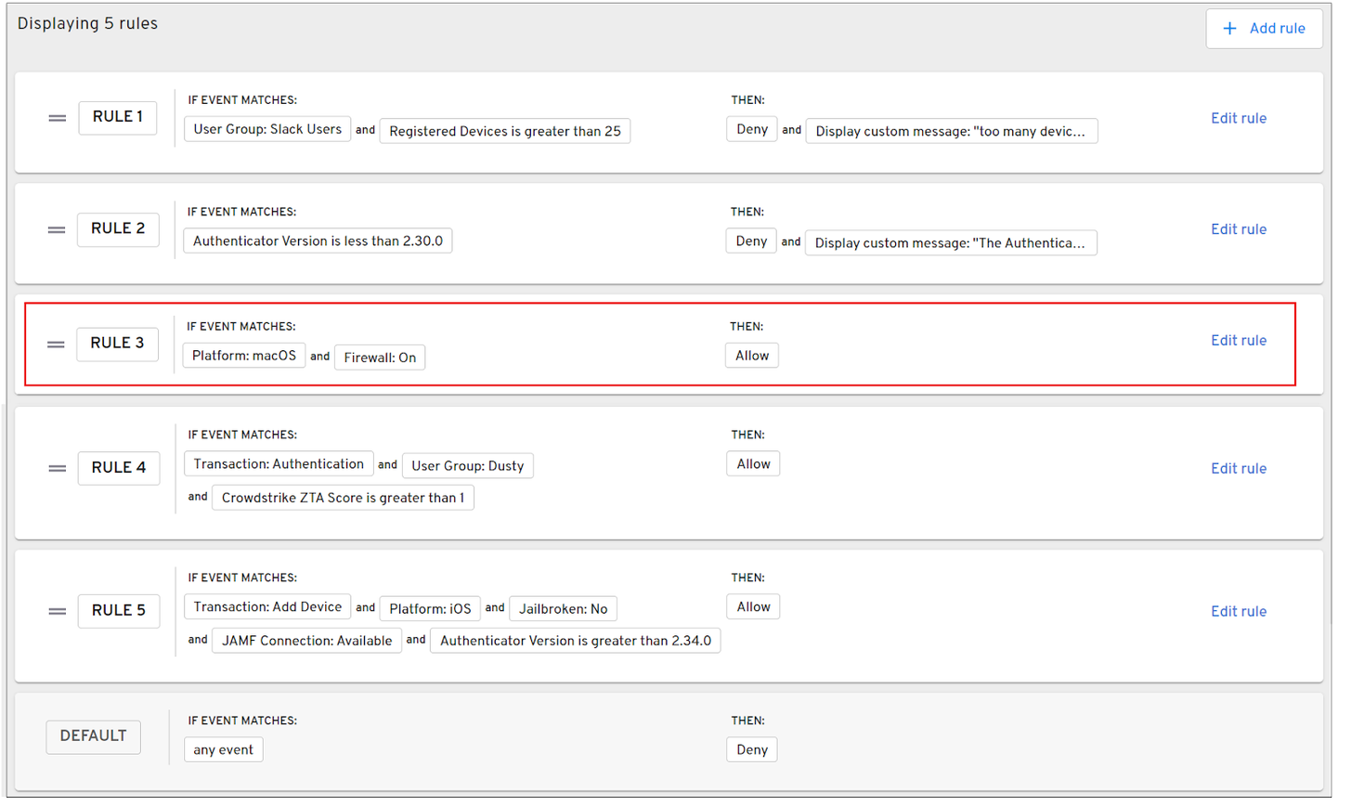Click the Rule 3 drag handle icon
Screen dimensions: 1351x806
[x=56, y=344]
